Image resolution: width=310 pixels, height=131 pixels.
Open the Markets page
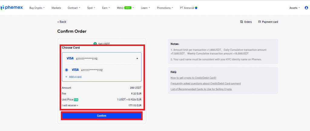tap(56, 8)
